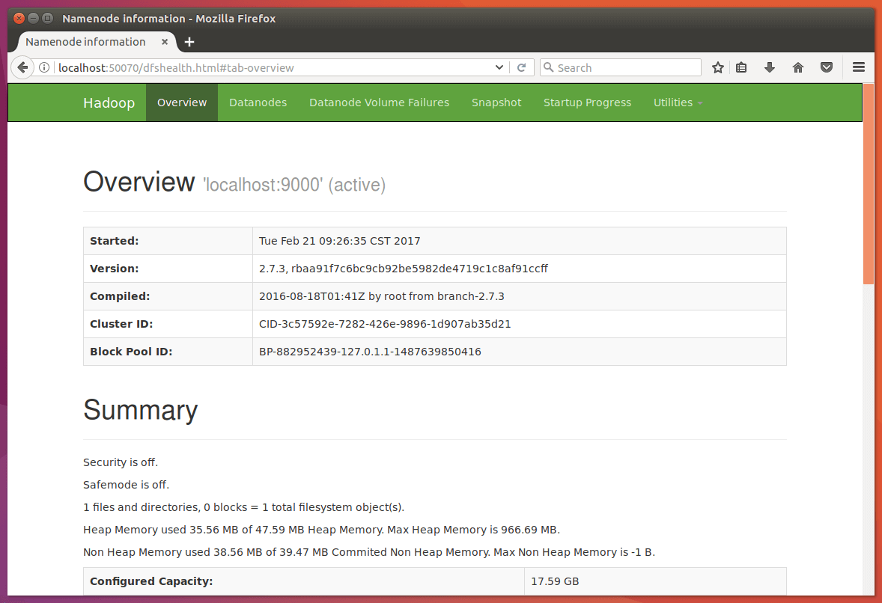
Task: Show bookmarks list icon in toolbar
Action: point(741,67)
